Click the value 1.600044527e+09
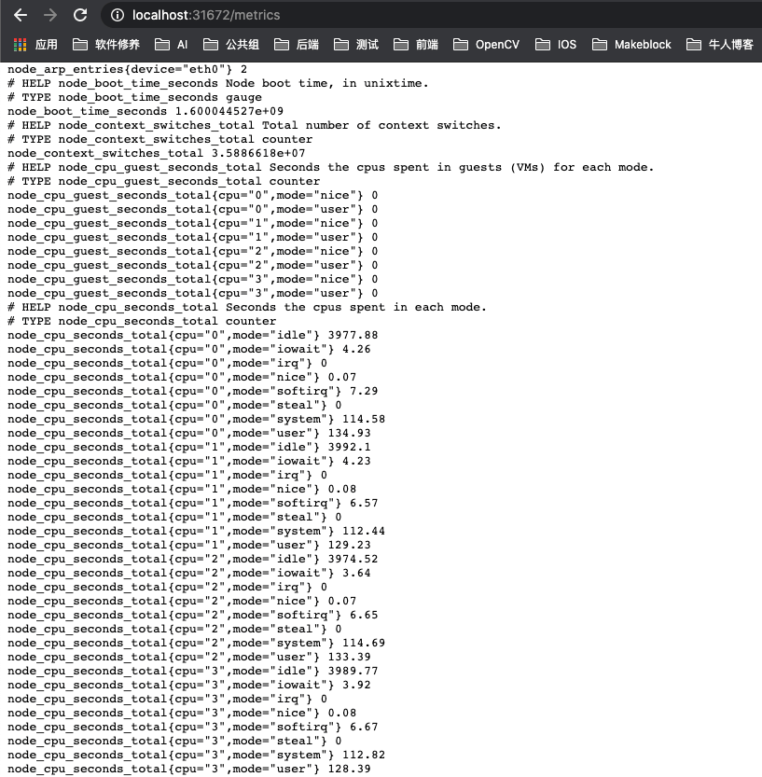 pos(229,112)
